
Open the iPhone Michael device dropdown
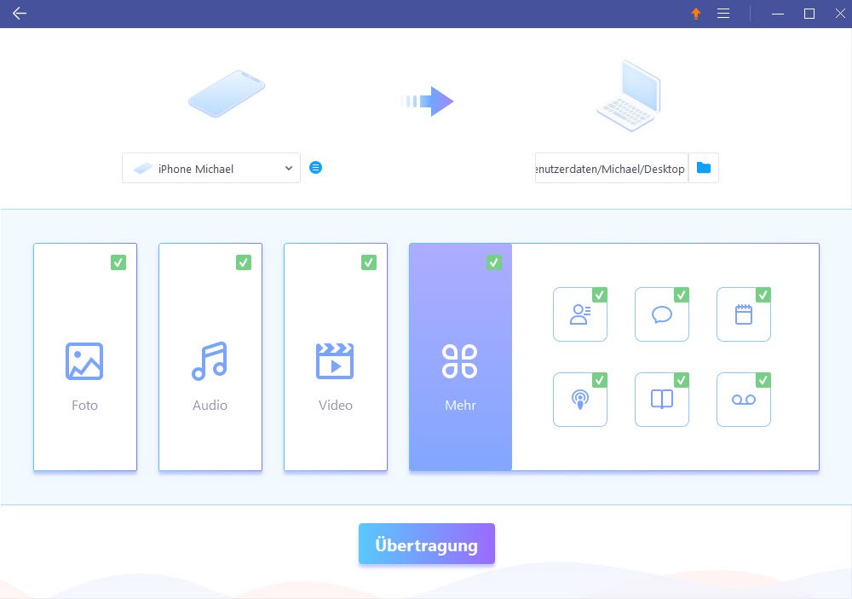click(x=210, y=169)
